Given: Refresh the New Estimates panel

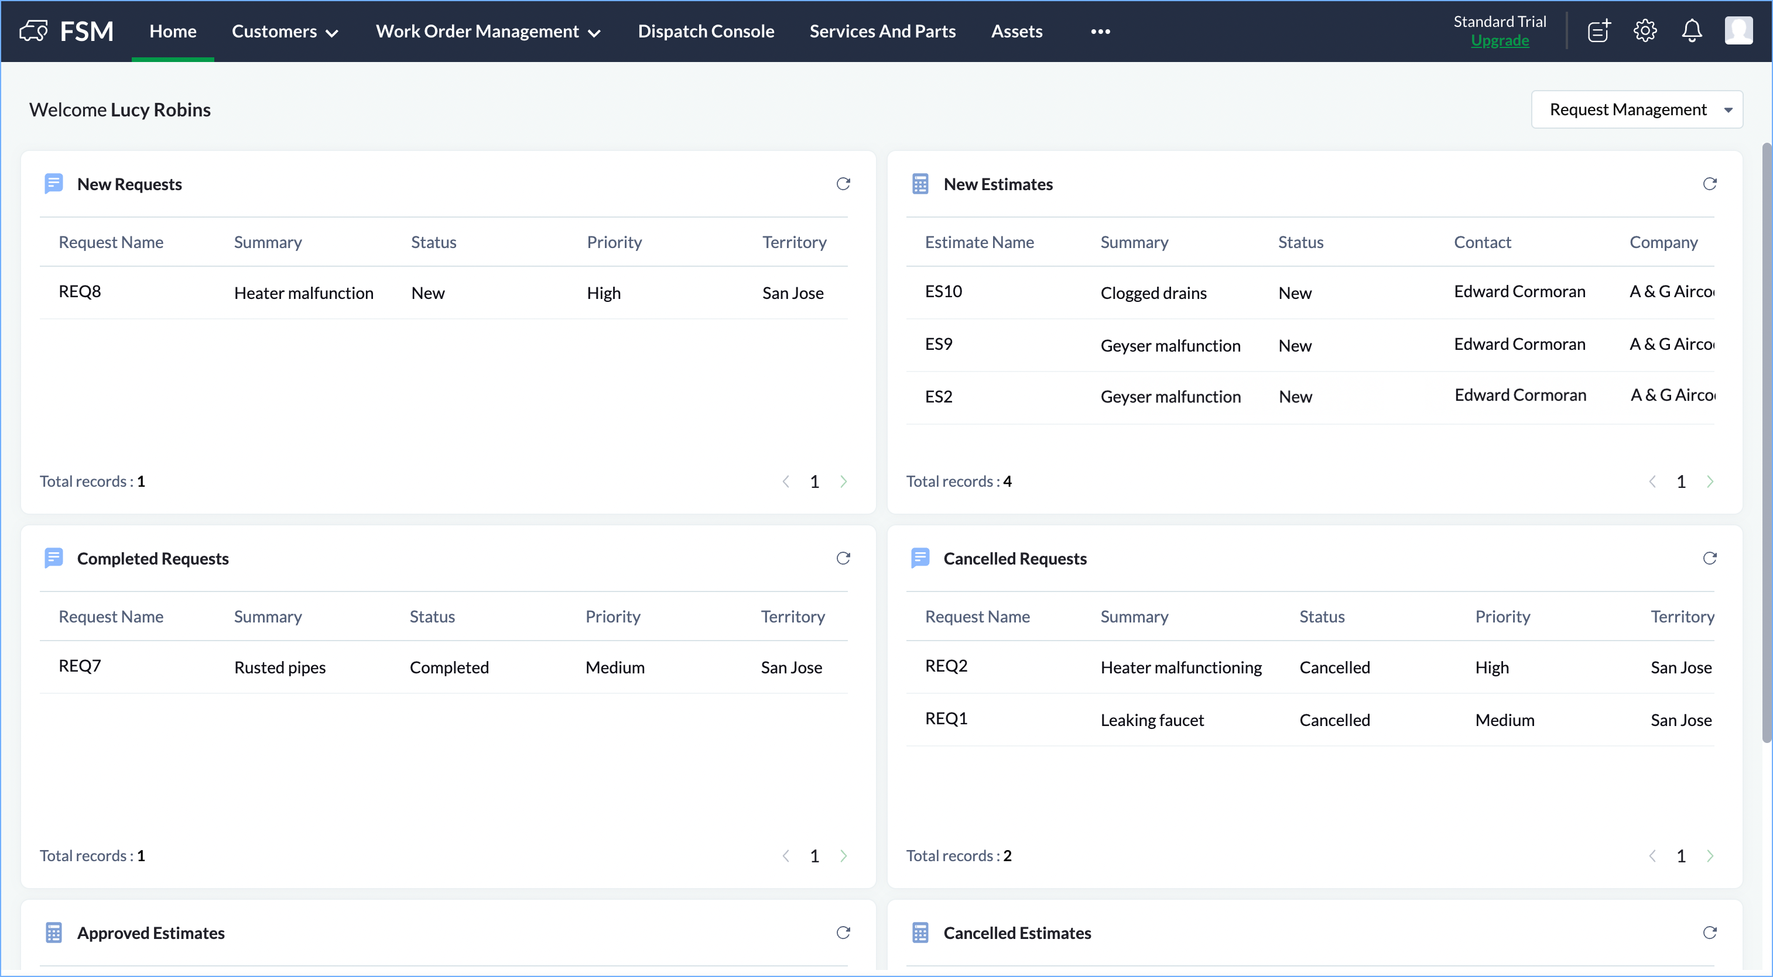Looking at the screenshot, I should [x=1710, y=184].
